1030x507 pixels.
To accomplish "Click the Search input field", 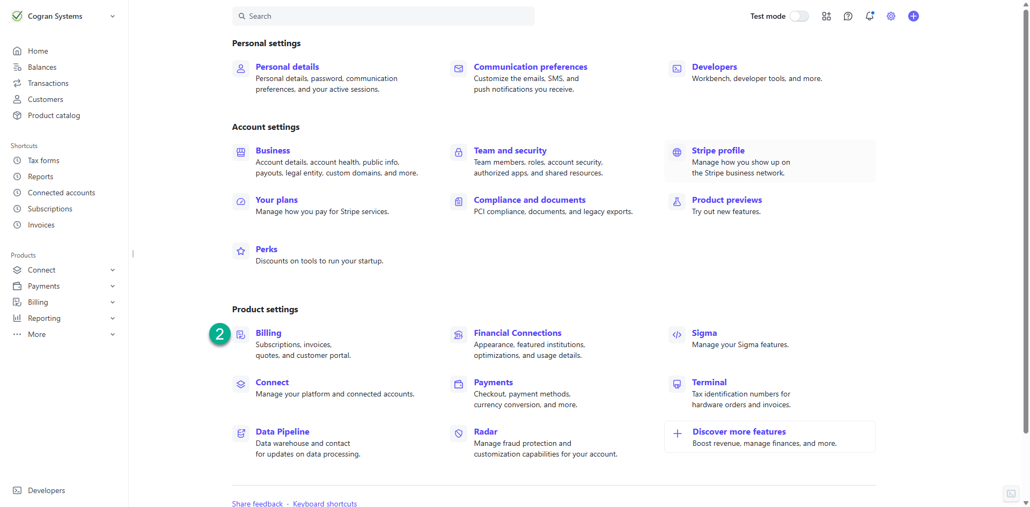I will click(x=383, y=16).
